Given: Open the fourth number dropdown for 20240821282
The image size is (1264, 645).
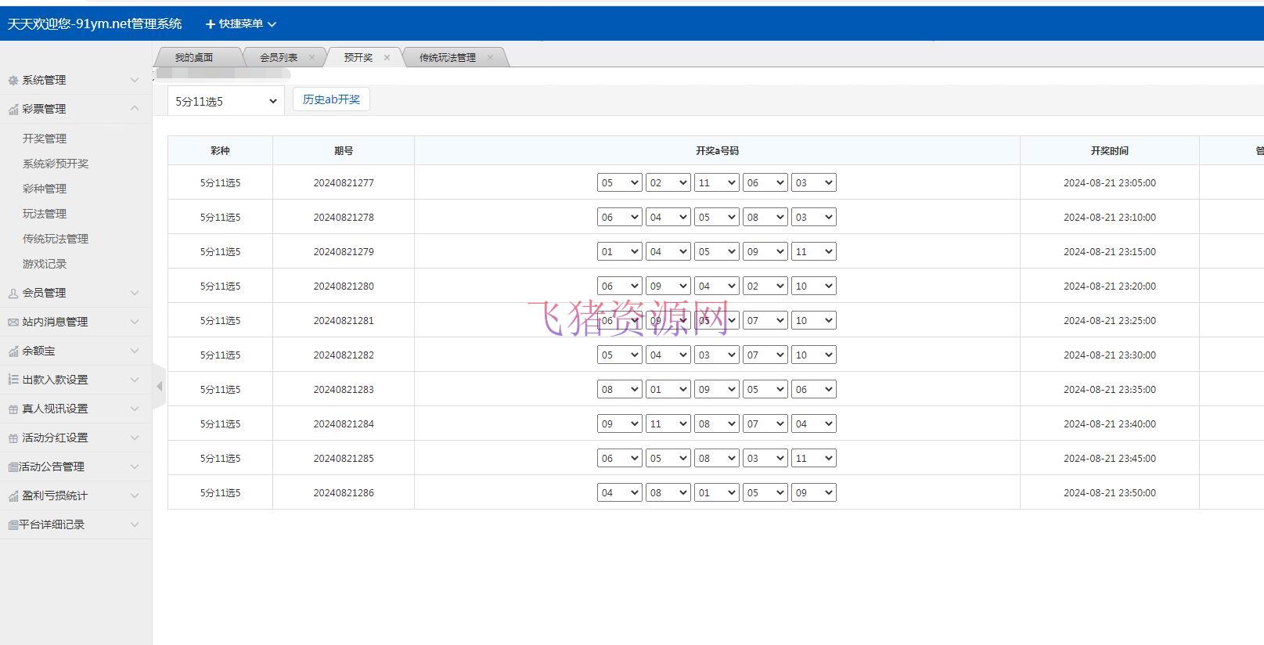Looking at the screenshot, I should [765, 355].
